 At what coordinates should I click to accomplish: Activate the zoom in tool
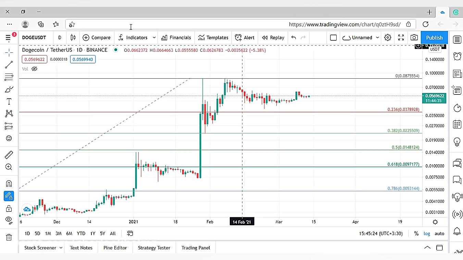pos(9,167)
